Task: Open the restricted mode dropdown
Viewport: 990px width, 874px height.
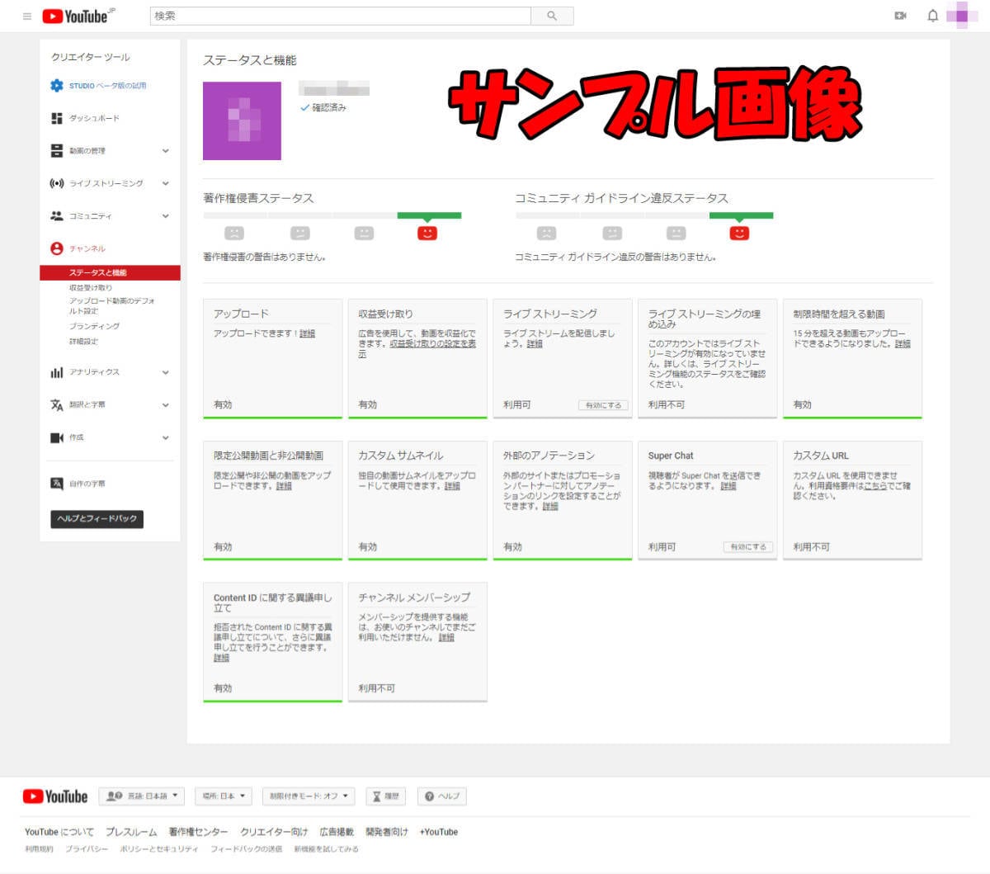Action: [309, 796]
